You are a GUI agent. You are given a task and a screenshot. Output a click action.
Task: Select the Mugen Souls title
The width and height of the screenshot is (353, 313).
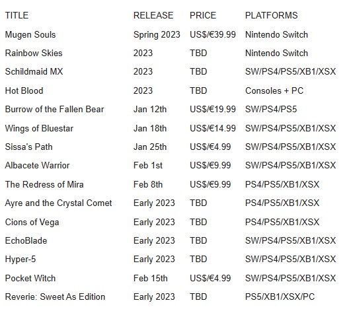(30, 34)
